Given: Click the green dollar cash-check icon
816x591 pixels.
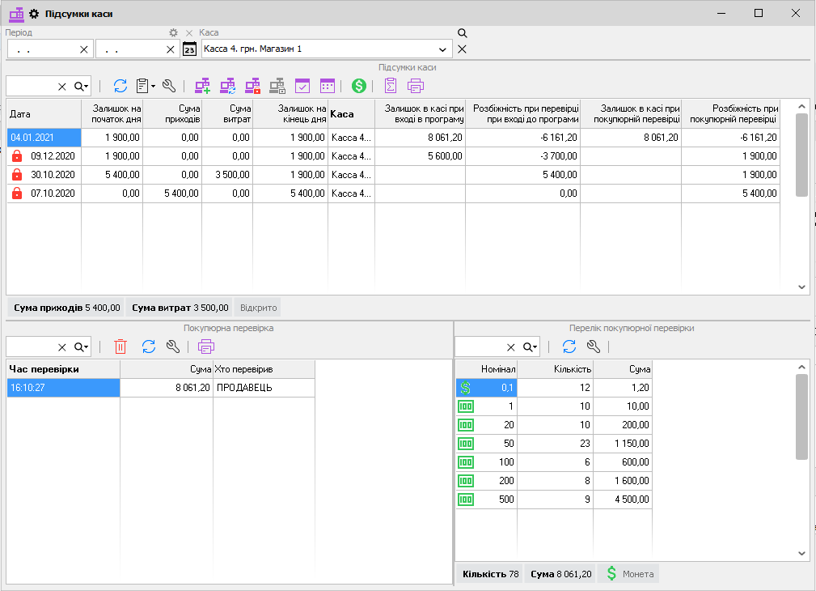Looking at the screenshot, I should [x=358, y=86].
